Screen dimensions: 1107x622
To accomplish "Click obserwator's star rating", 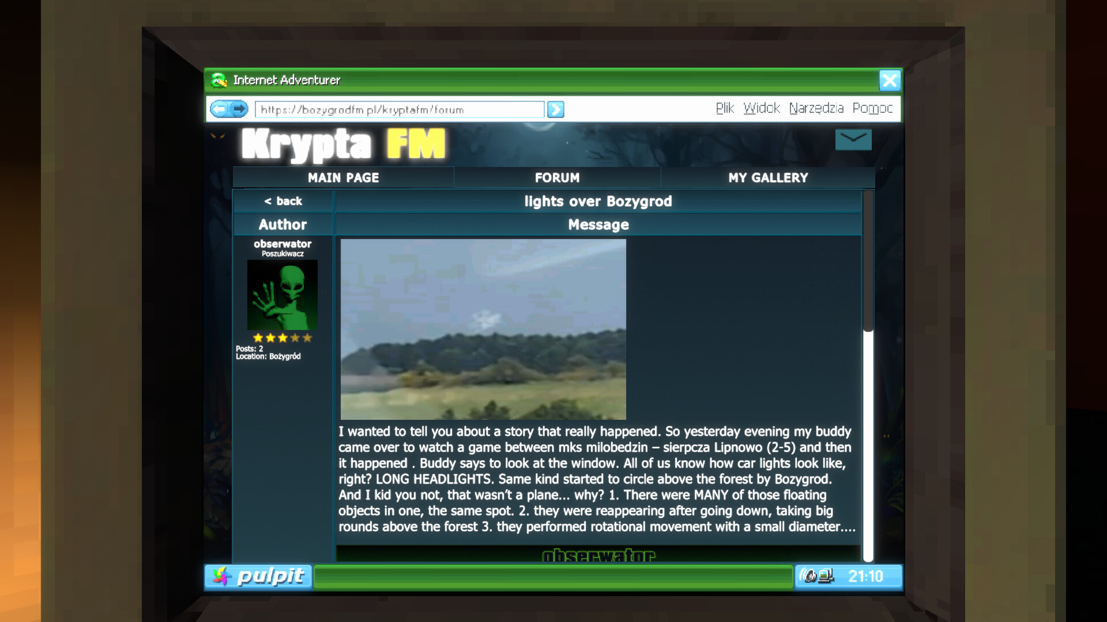I will coord(282,338).
